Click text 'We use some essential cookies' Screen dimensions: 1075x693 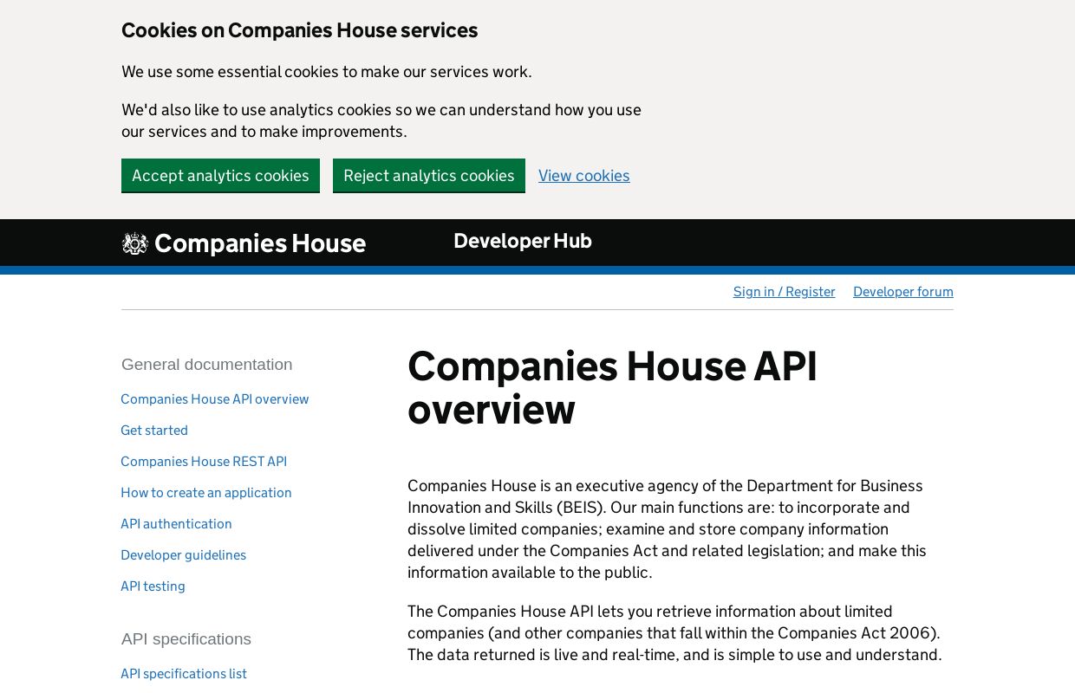tap(327, 72)
